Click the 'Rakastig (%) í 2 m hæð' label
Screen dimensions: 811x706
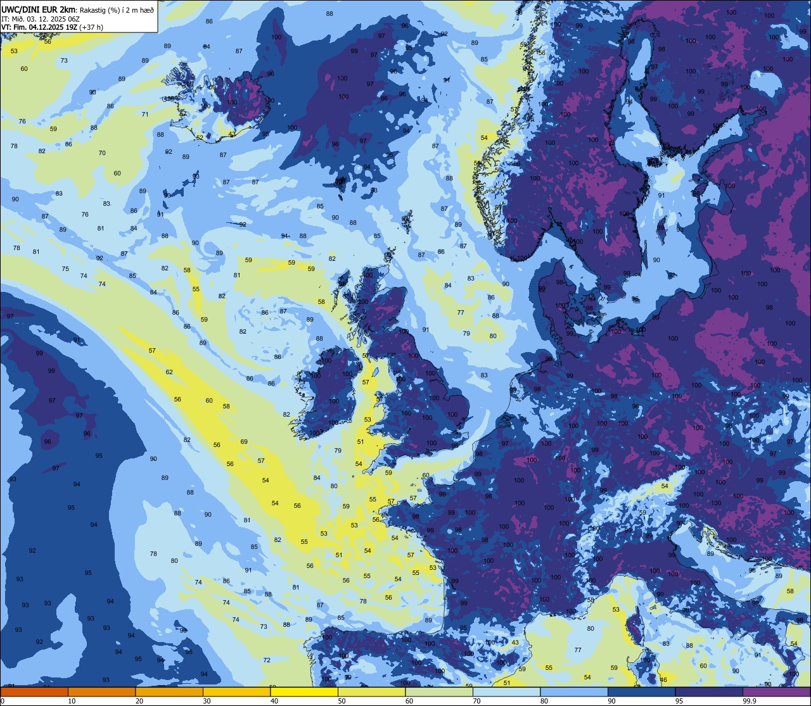click(x=117, y=9)
